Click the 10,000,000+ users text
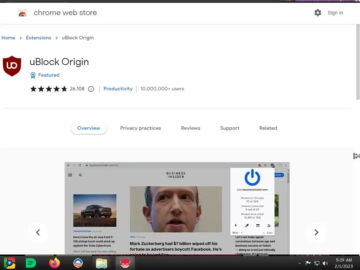The image size is (360, 270). point(162,89)
